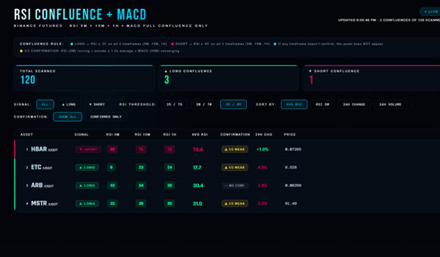Image resolution: width=440 pixels, height=257 pixels.
Task: Click ETC's 1/3 WEAK warning badge
Action: [235, 167]
